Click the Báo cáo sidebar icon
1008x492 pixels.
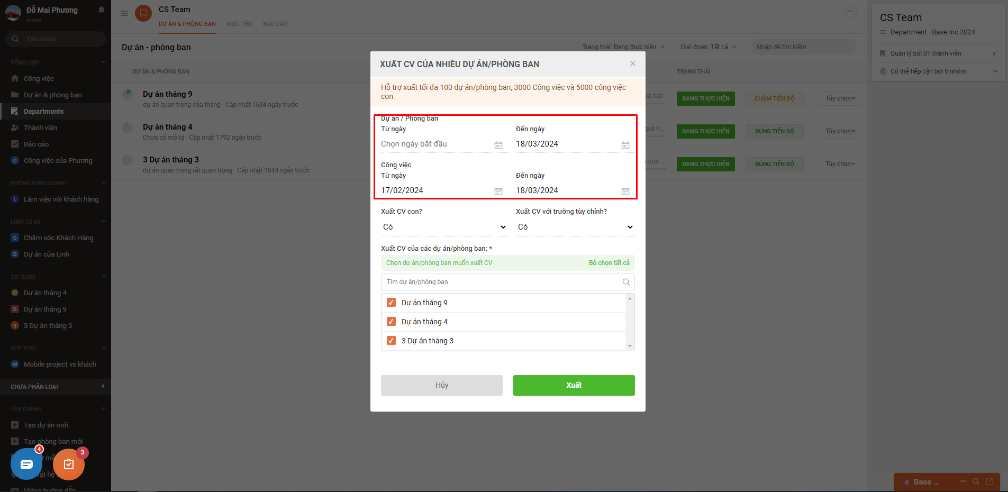15,144
